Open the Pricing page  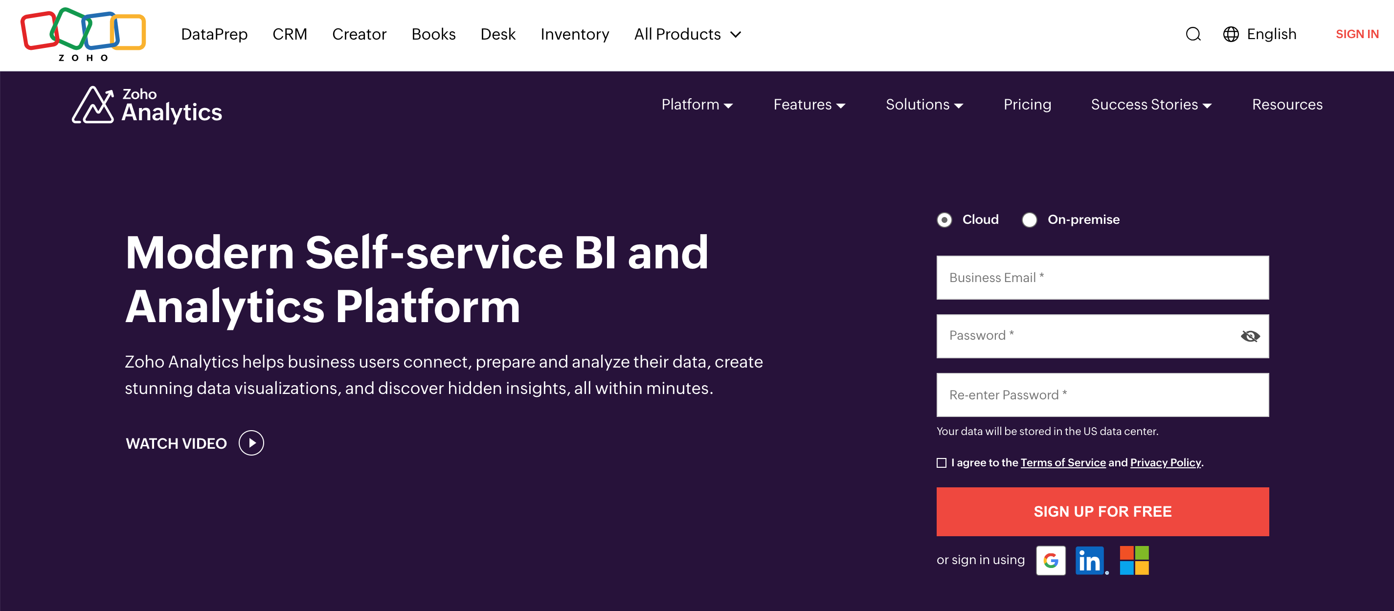click(x=1027, y=104)
